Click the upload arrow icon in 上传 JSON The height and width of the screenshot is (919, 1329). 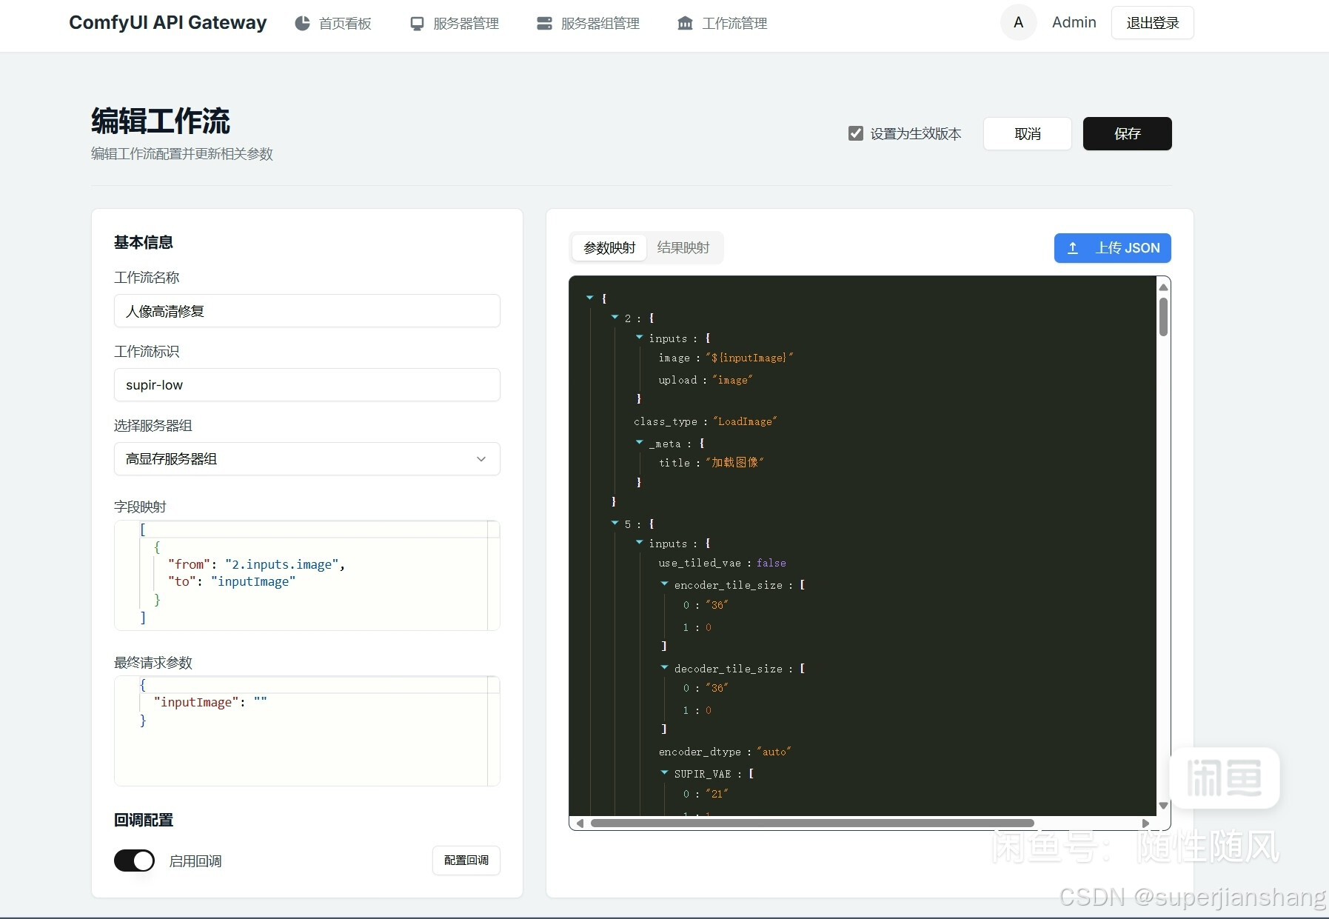point(1073,248)
